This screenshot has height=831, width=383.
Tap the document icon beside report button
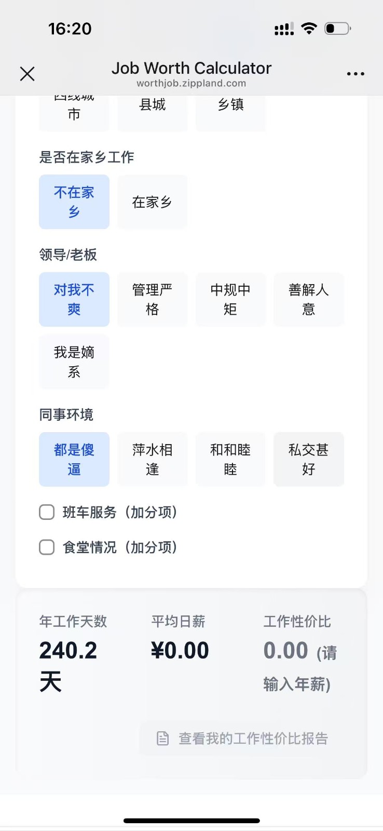point(163,738)
